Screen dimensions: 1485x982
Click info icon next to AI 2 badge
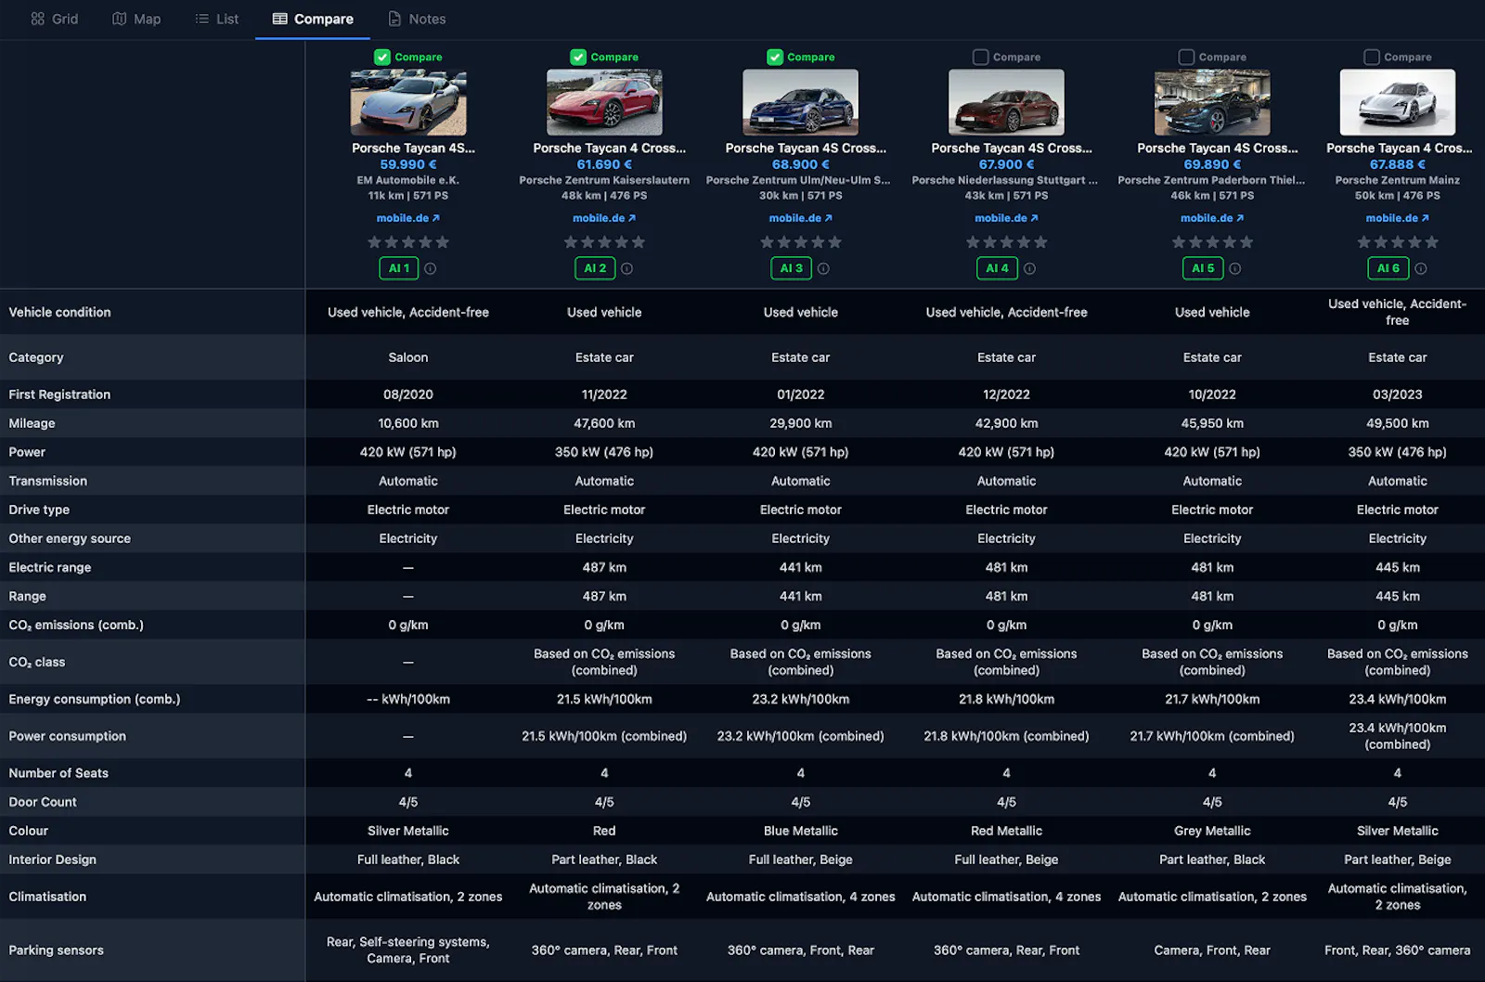pos(627,268)
